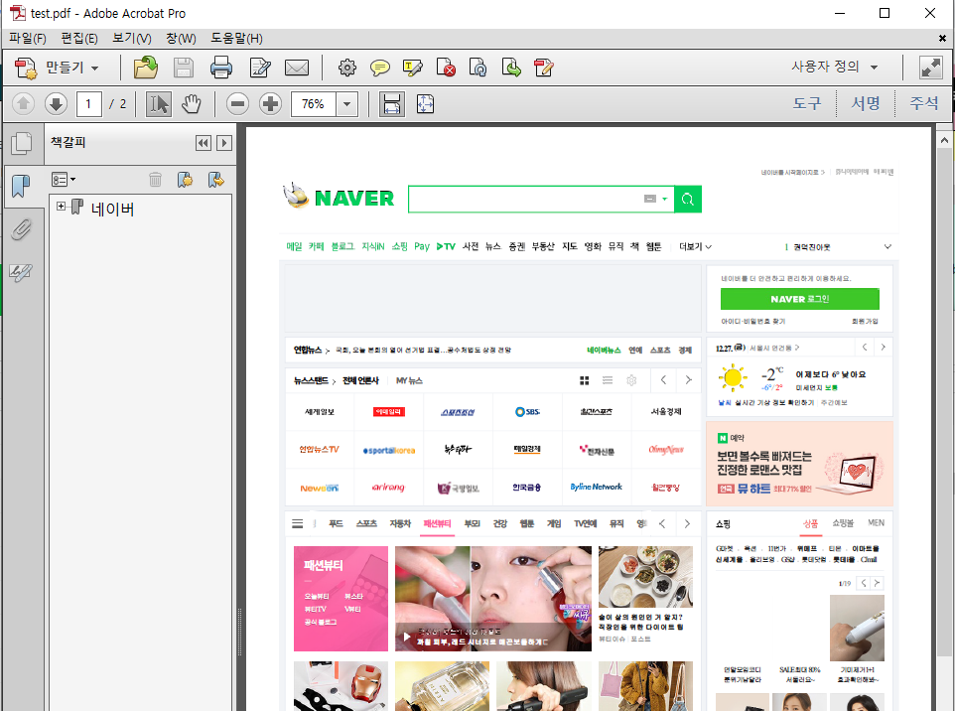Screen dimensions: 955x711
Task: Open bookmark options menu dropdown
Action: click(64, 179)
